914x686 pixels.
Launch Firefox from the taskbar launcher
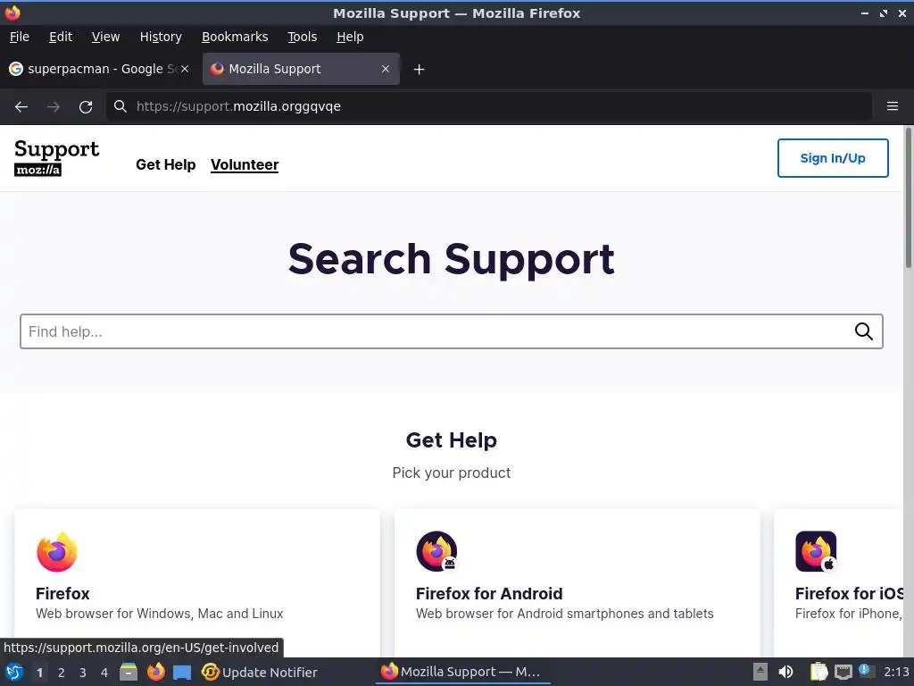coord(155,672)
